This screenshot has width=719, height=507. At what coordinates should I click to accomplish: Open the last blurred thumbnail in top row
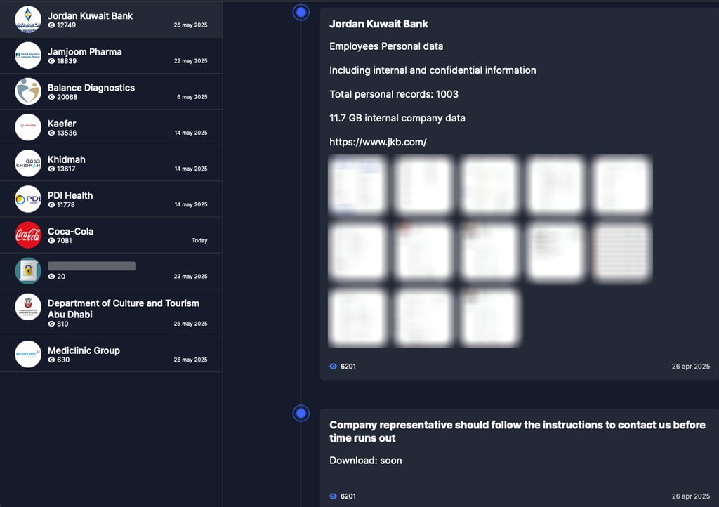click(x=621, y=185)
